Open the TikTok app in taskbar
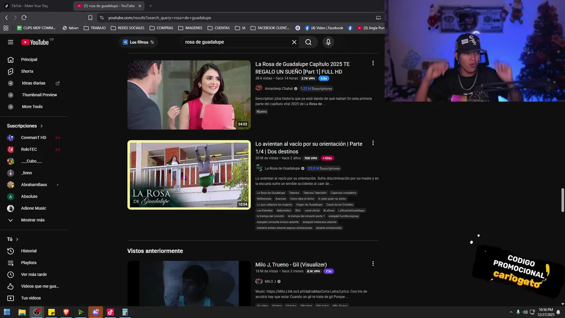Image resolution: width=565 pixels, height=318 pixels. pyautogui.click(x=110, y=312)
